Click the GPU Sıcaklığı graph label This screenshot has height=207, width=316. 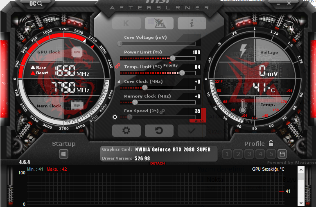(x=268, y=169)
